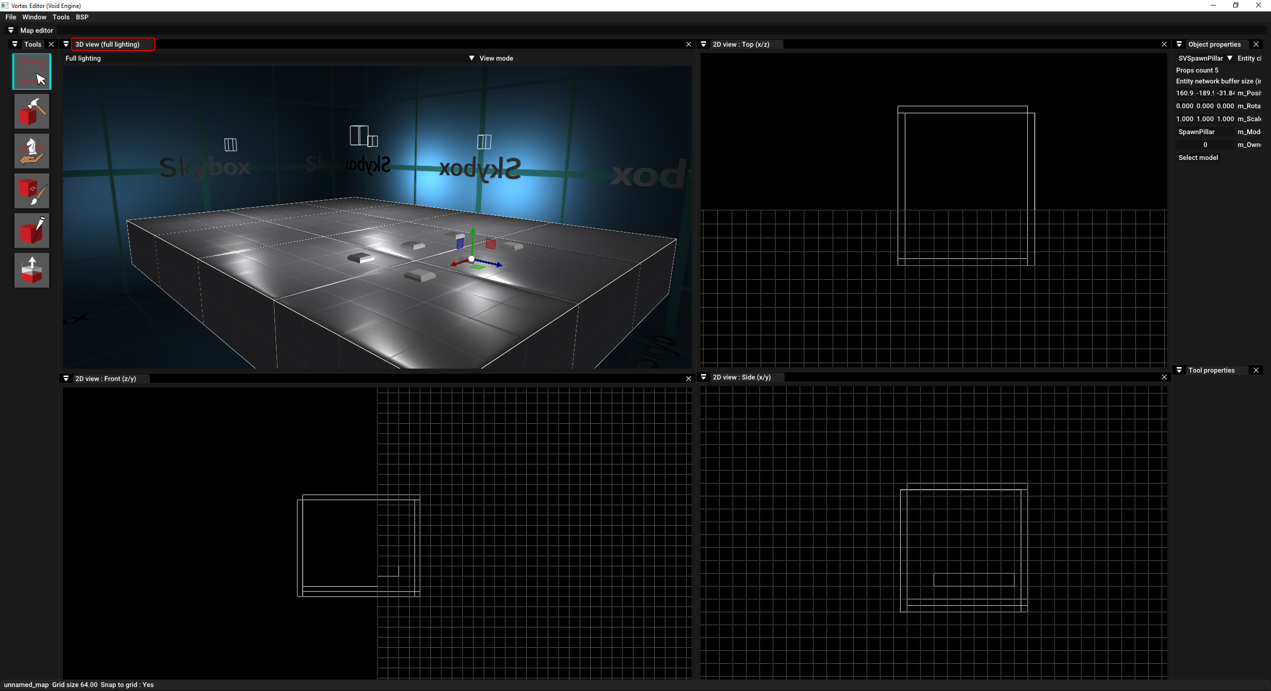Expand the Map editor panel menu arrow
This screenshot has height=691, width=1271.
[11, 30]
